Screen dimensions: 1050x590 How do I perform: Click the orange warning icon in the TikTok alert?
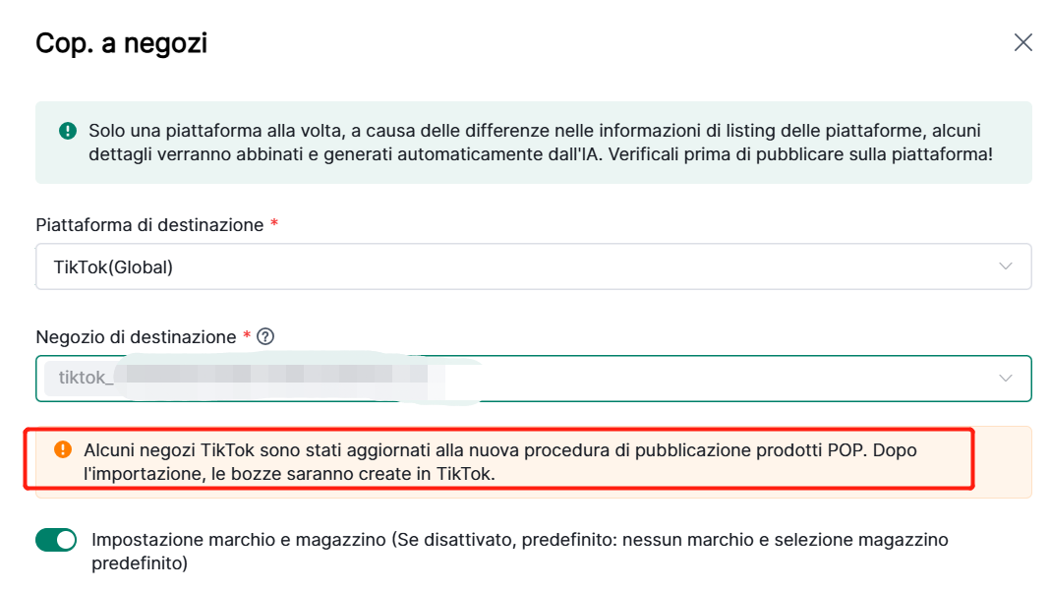coord(63,449)
